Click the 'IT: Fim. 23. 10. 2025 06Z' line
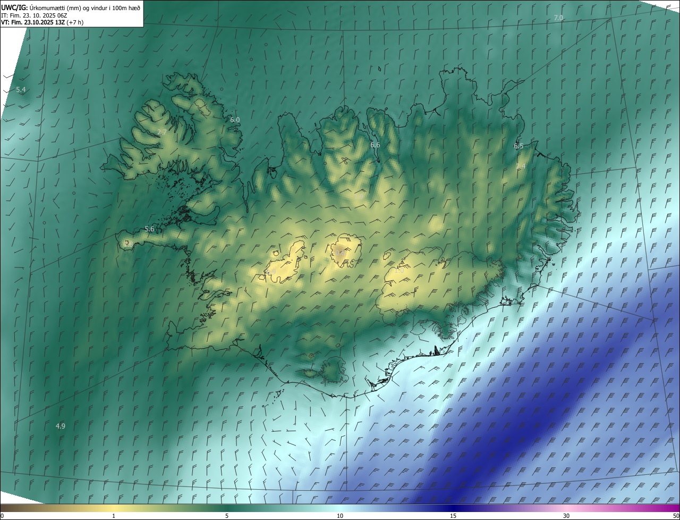This screenshot has height=520, width=680. [x=35, y=15]
